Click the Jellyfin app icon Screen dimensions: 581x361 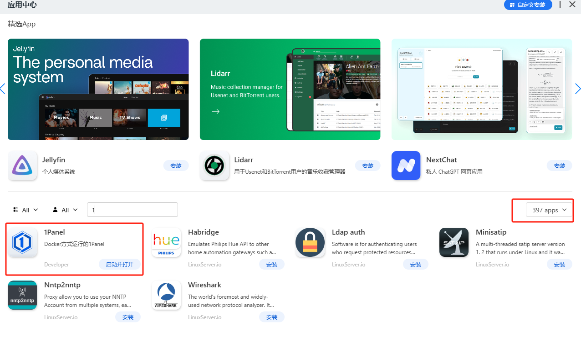click(22, 165)
